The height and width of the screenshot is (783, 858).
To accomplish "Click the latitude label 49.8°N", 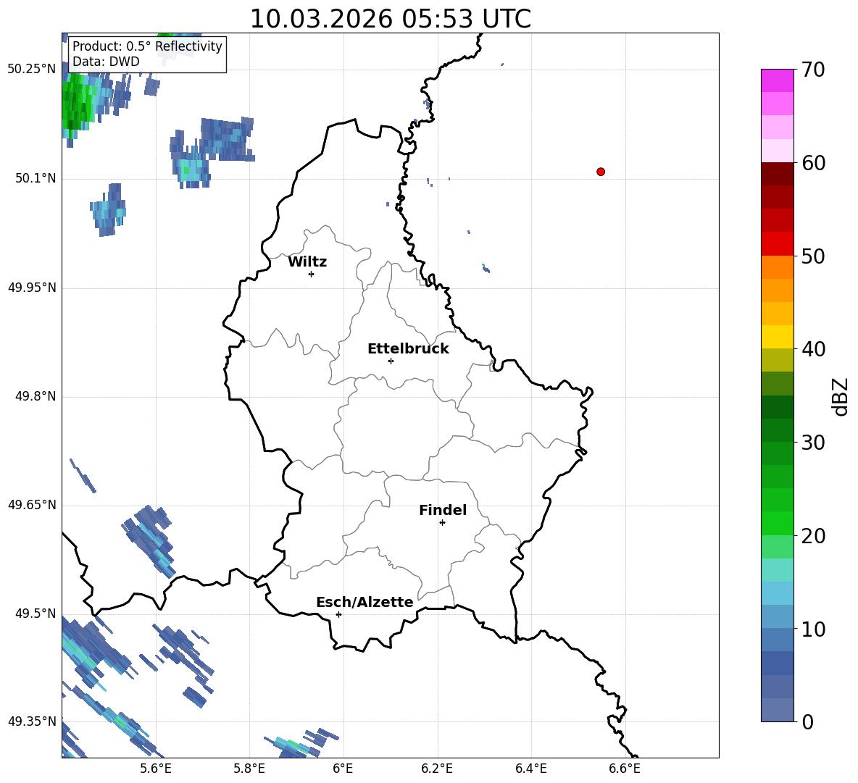I will [x=36, y=396].
